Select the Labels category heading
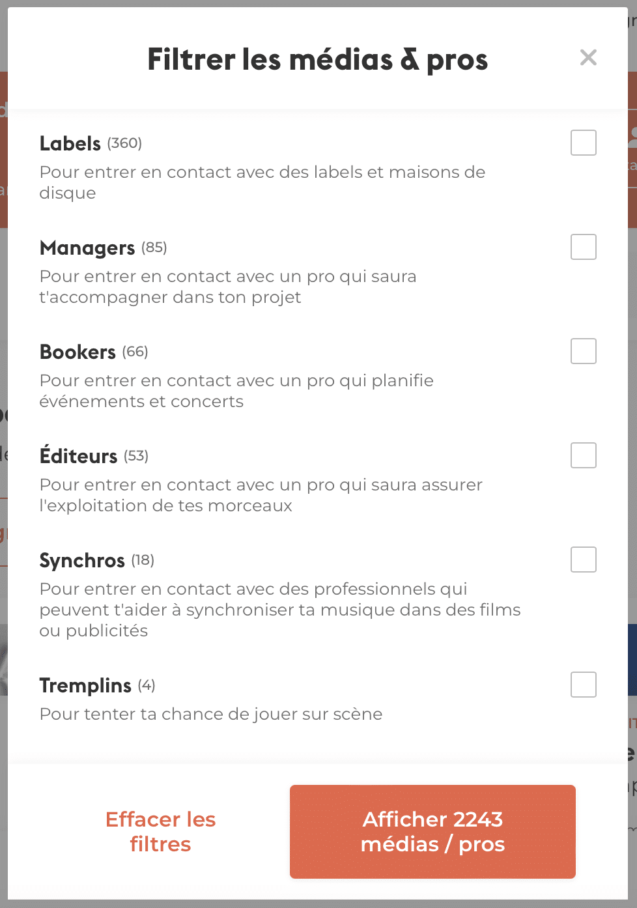Viewport: 637px width, 908px height. coord(70,143)
